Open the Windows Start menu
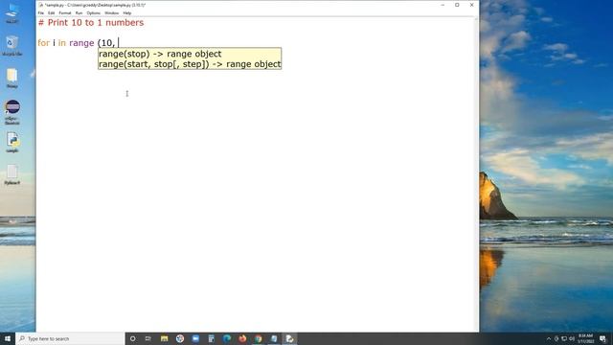 pyautogui.click(x=8, y=338)
